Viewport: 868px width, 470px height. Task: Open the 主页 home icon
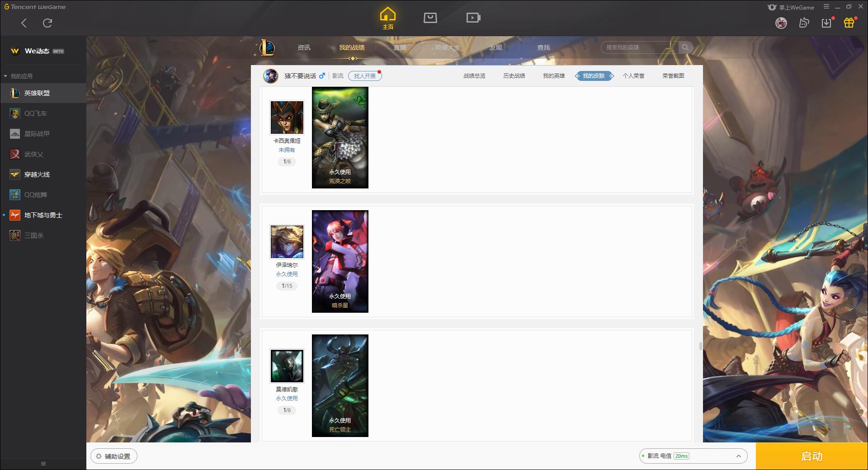tap(387, 18)
